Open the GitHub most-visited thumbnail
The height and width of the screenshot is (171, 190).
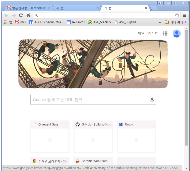(93, 137)
